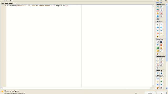Click the code editor horizontal scrollbar
This screenshot has width=168, height=94.
76,88
